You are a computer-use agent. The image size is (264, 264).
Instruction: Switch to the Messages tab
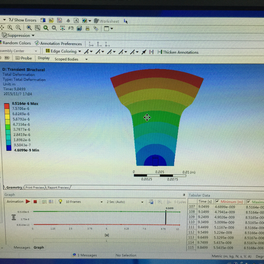click(22, 247)
